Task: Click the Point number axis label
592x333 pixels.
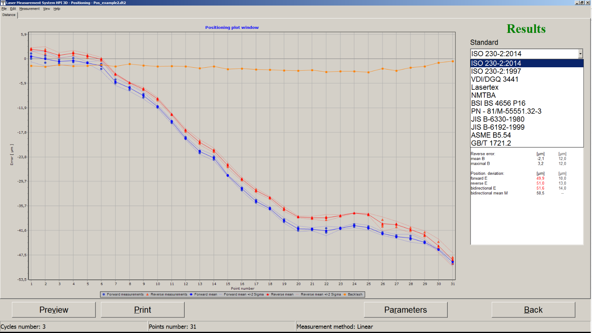Action: coord(243,289)
